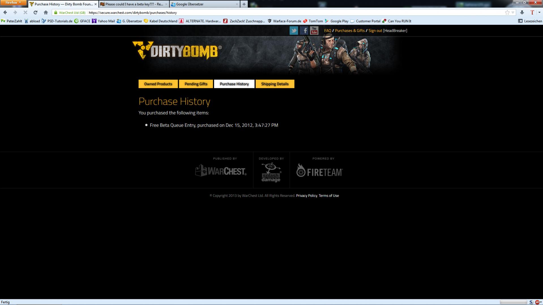Open the downloads arrow icon
543x305 pixels.
(522, 12)
